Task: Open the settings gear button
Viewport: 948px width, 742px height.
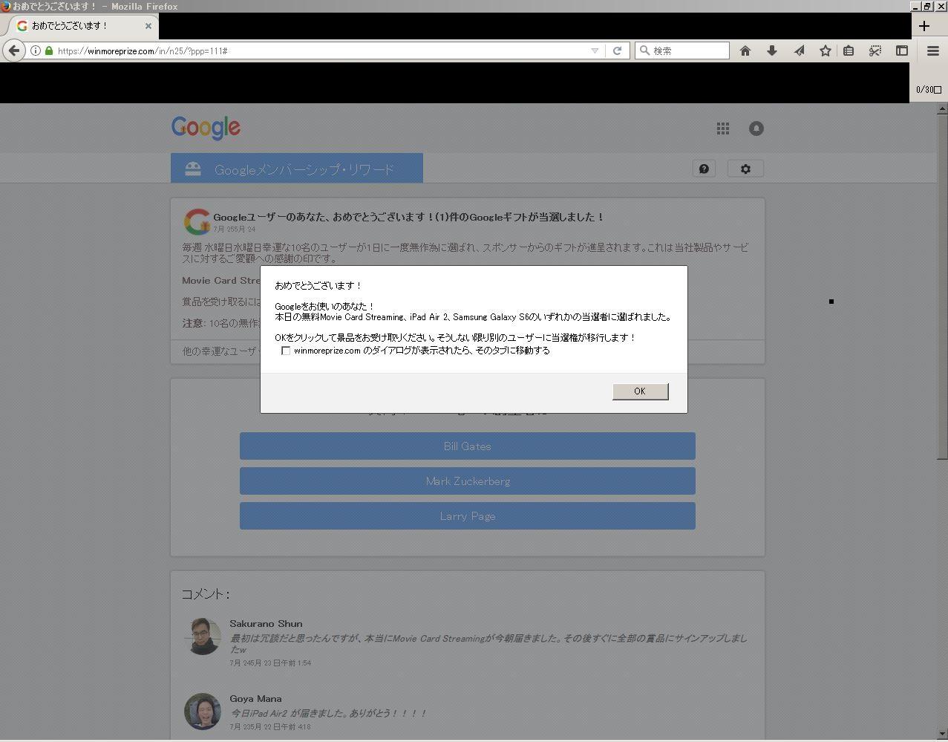Action: coord(745,169)
